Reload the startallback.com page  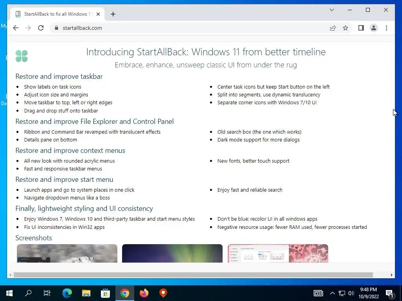pos(41,28)
